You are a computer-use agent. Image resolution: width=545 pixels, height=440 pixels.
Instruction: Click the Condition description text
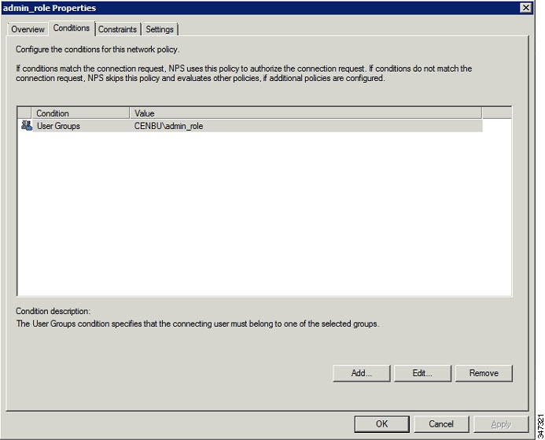pos(197,324)
